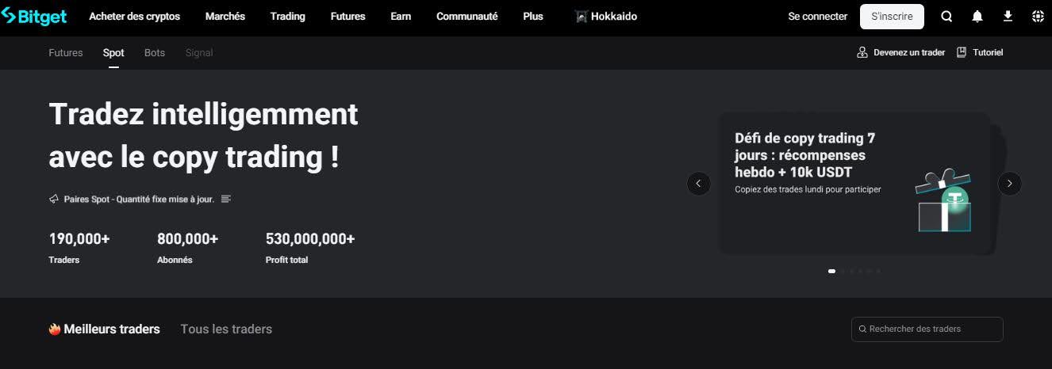The height and width of the screenshot is (369, 1052).
Task: Expand the Trading menu
Action: point(287,17)
